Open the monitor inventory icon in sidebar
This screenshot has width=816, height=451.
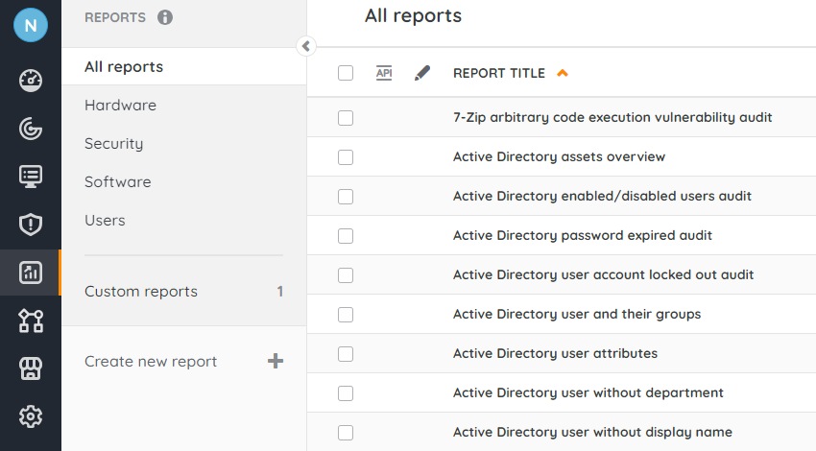tap(31, 177)
